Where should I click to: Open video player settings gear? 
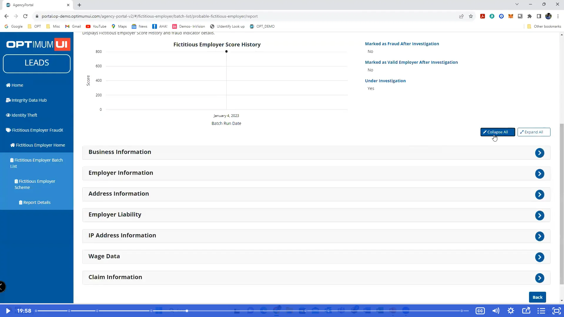click(511, 311)
